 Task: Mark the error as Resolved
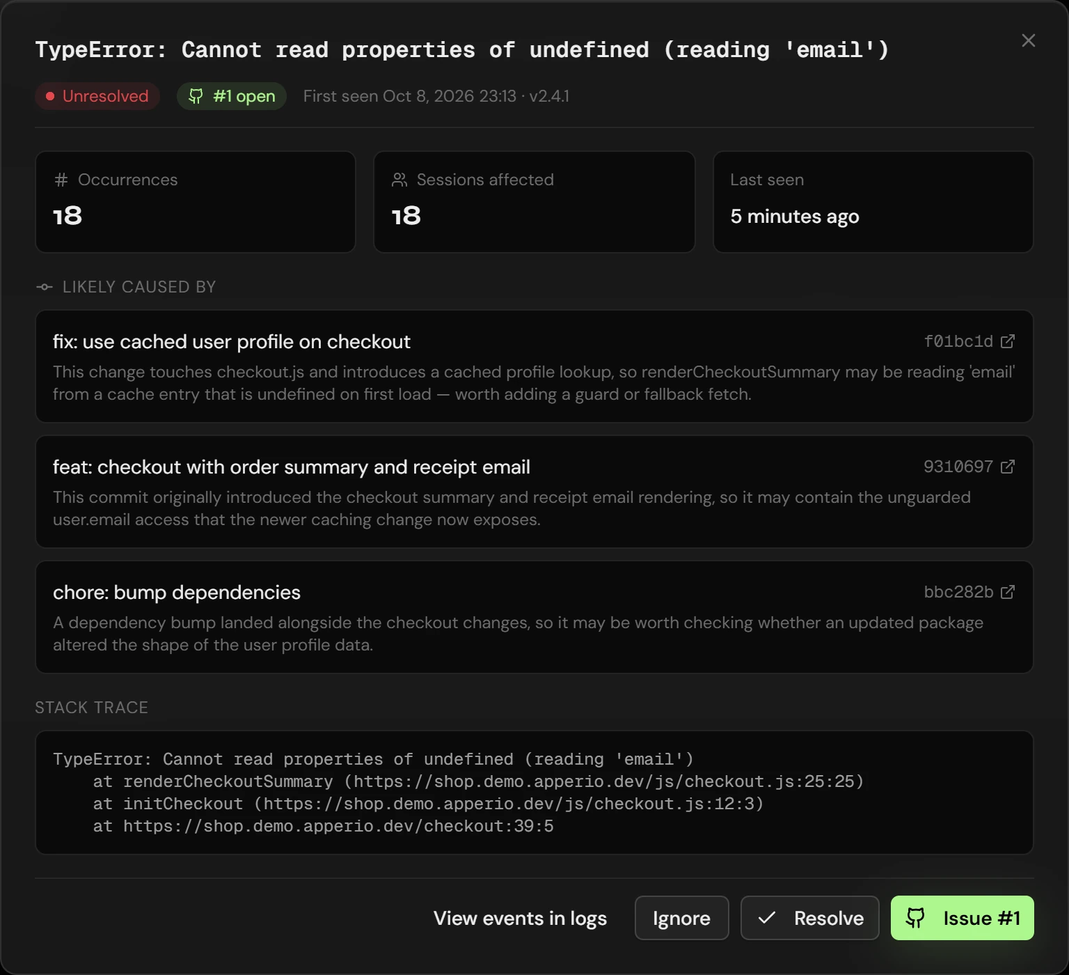[x=809, y=918]
